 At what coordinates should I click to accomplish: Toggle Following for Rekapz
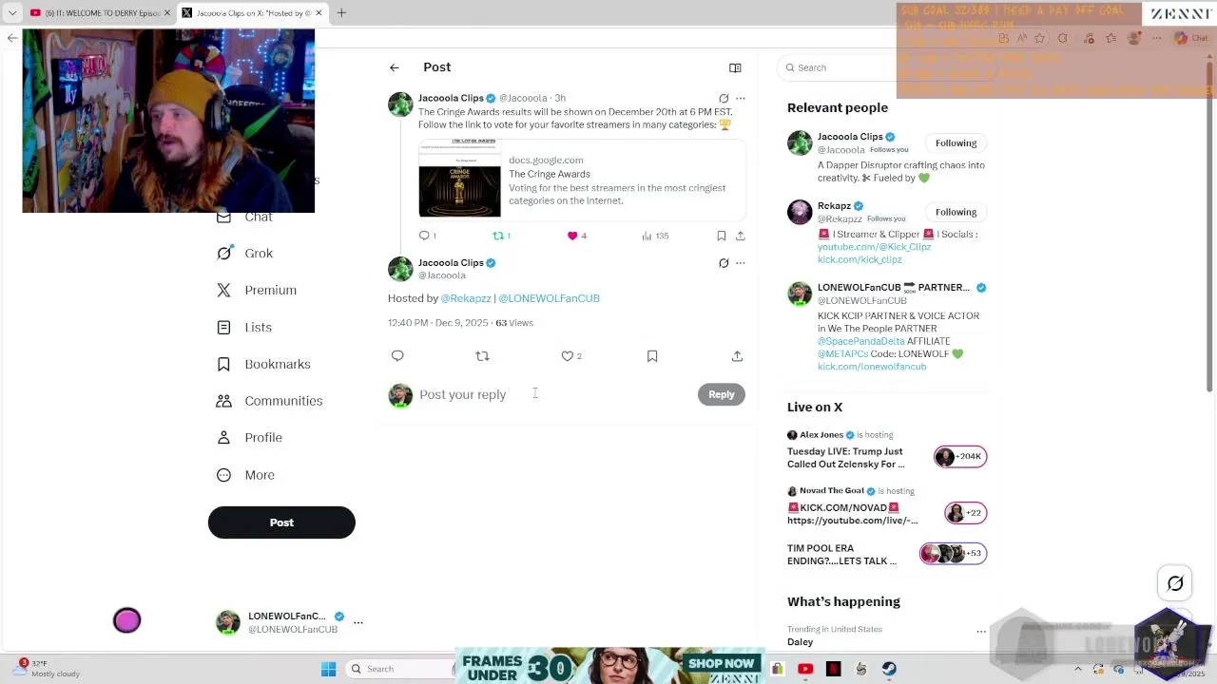(956, 212)
